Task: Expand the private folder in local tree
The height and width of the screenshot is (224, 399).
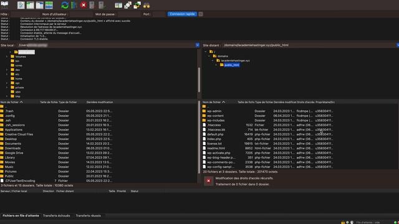Action: (7, 87)
